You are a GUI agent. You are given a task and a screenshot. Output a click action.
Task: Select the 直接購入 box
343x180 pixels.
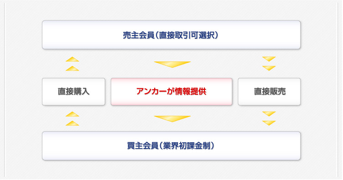(73, 92)
